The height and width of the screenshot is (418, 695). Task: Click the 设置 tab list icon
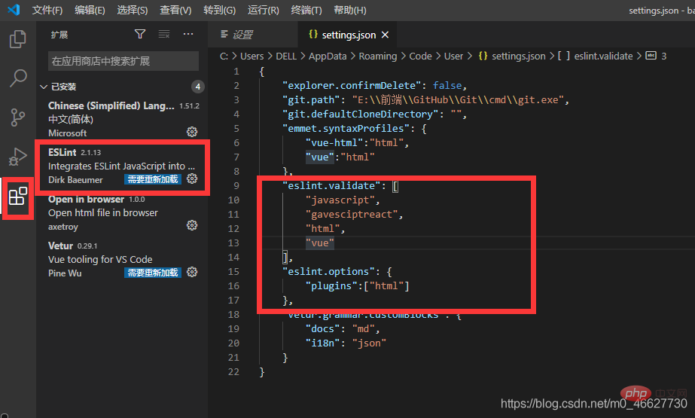(x=224, y=34)
